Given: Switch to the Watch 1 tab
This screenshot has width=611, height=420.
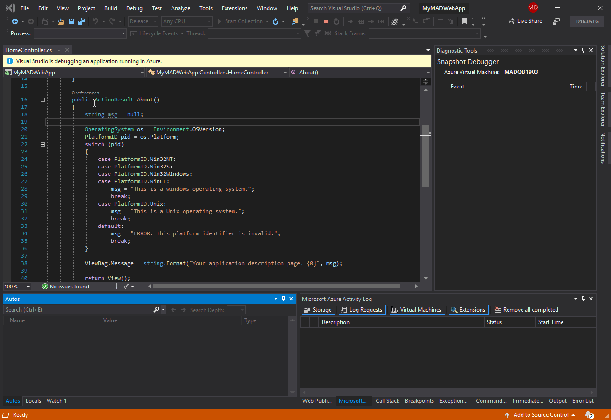Looking at the screenshot, I should (x=56, y=400).
